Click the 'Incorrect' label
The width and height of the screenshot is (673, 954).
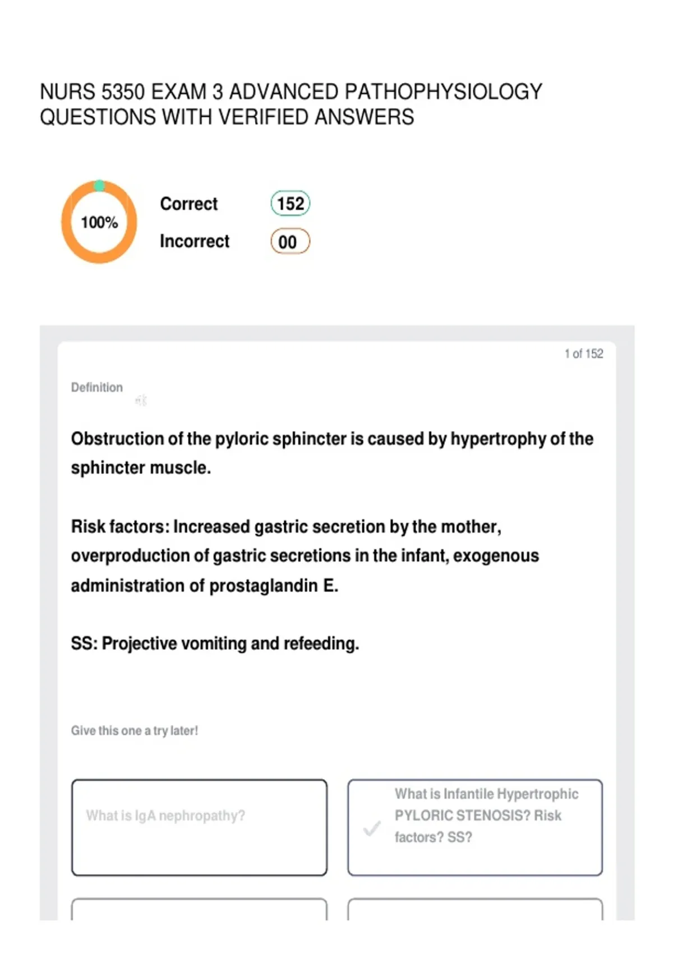coord(195,241)
